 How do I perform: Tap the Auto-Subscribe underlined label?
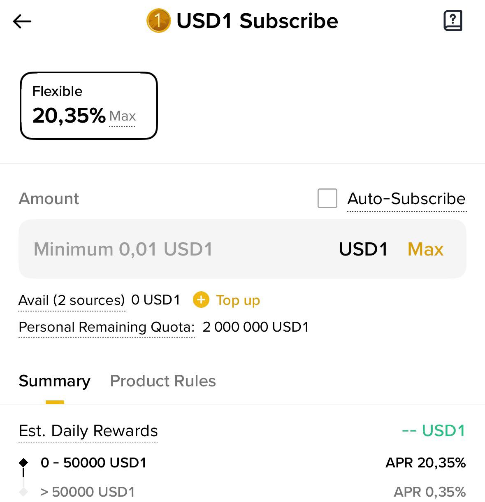406,199
